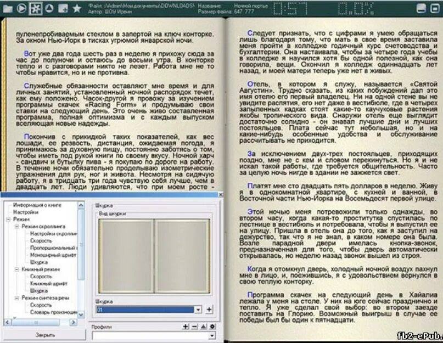The image size is (443, 343).
Task: Toggle the highlighted settings icon in the toolbar
Action: [x=36, y=8]
